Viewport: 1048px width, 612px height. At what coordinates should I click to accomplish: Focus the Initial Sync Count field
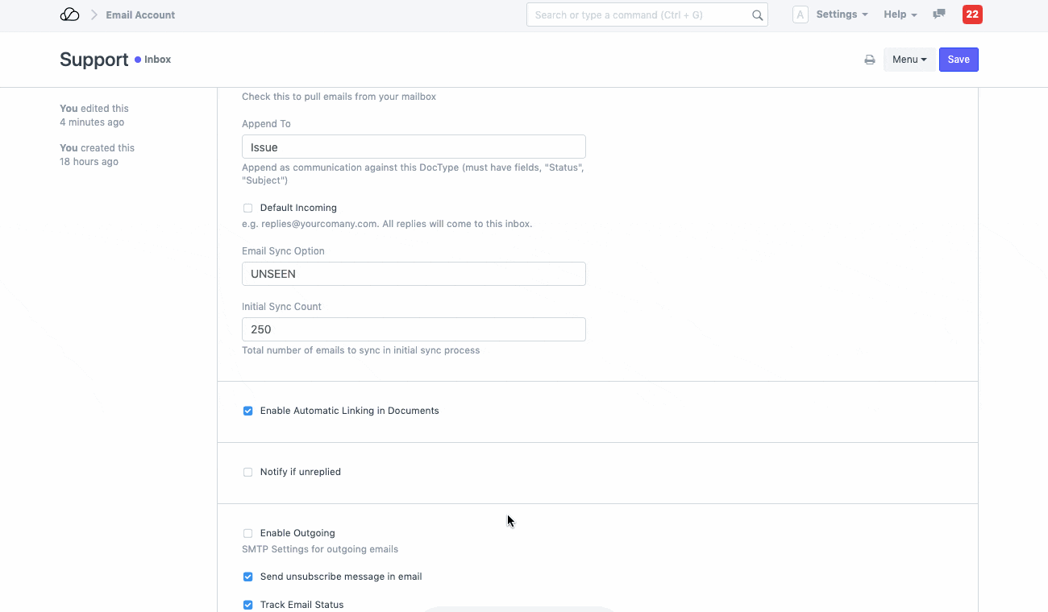tap(414, 329)
